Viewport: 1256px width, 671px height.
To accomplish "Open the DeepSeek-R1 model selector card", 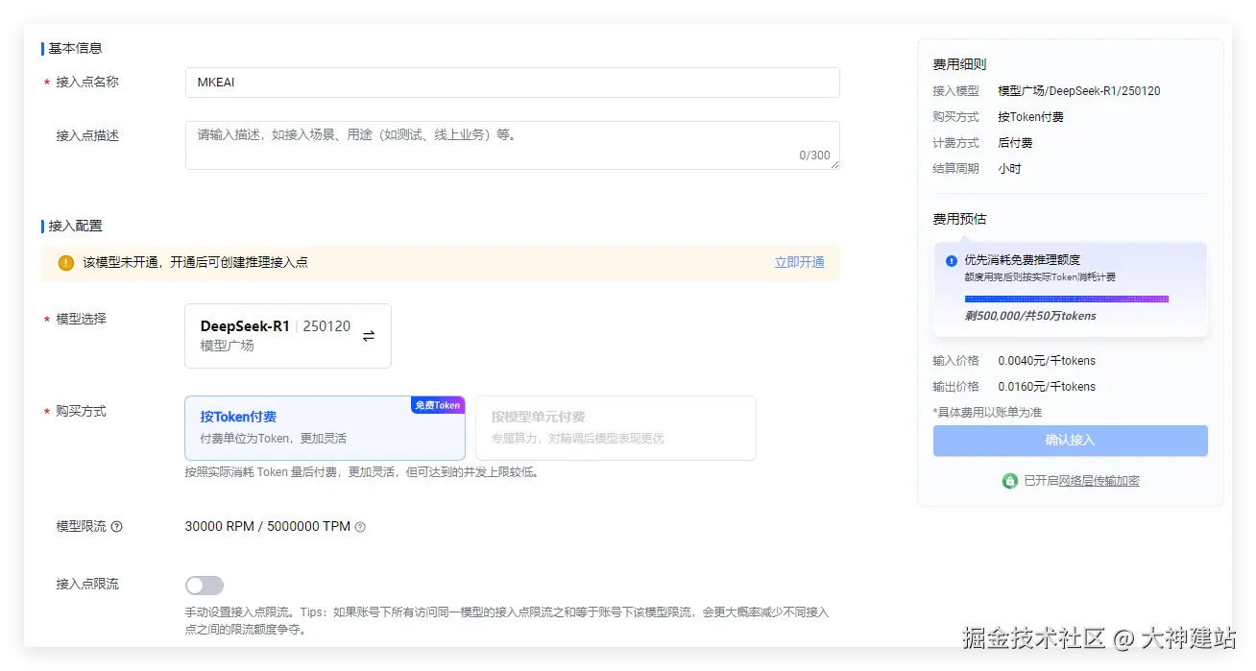I will [287, 335].
